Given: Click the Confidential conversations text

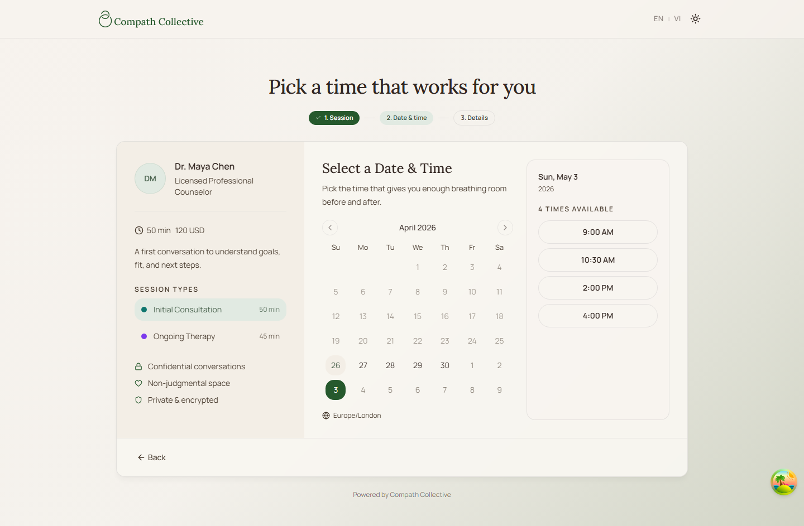Looking at the screenshot, I should [x=197, y=366].
